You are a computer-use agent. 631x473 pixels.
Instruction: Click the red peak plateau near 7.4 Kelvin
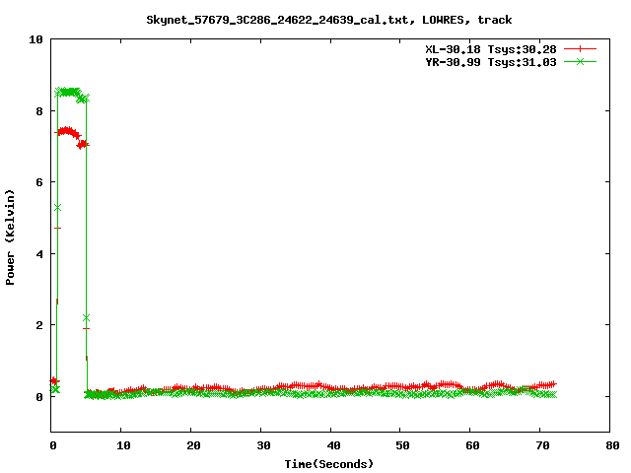point(68,131)
